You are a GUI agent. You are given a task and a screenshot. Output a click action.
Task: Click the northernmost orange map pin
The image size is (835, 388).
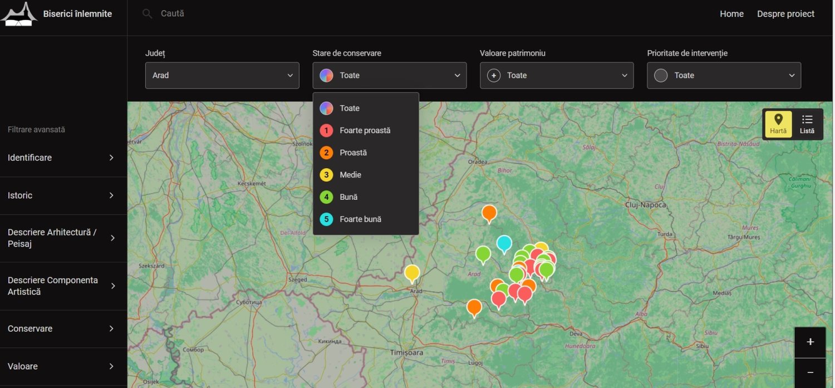click(x=489, y=212)
